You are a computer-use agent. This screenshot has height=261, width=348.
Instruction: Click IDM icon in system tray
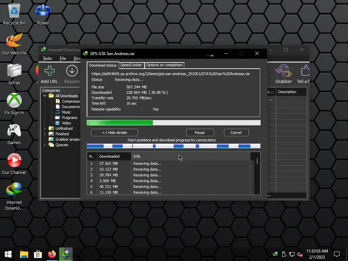coord(276,254)
